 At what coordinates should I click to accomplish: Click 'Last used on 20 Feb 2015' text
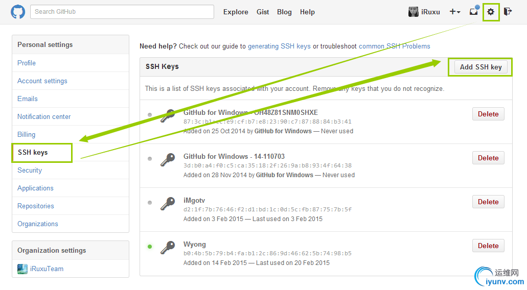(x=293, y=263)
